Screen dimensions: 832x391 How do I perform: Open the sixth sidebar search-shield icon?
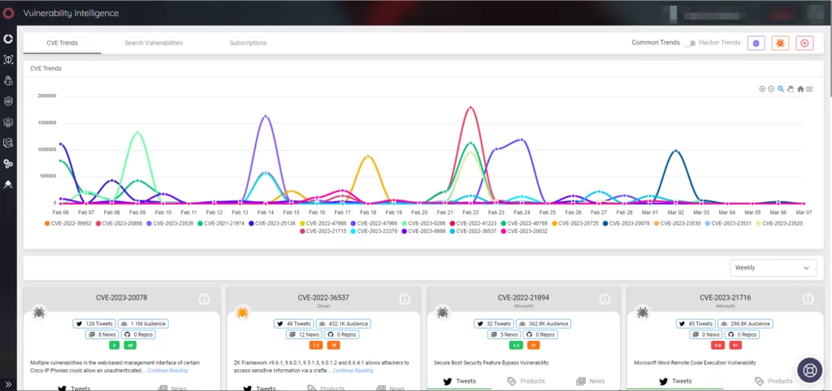click(x=8, y=143)
